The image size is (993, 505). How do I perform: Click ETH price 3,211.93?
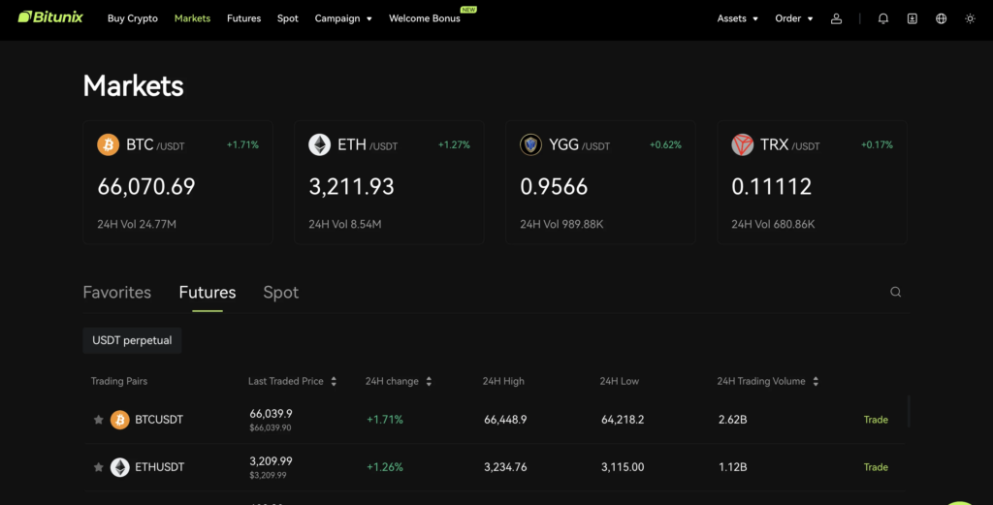(x=351, y=187)
